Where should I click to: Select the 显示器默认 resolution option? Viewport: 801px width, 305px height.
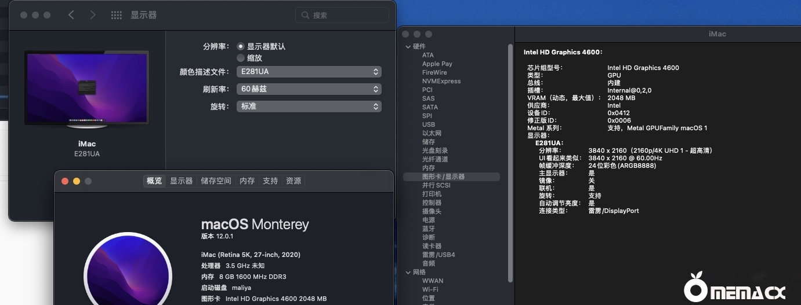241,46
